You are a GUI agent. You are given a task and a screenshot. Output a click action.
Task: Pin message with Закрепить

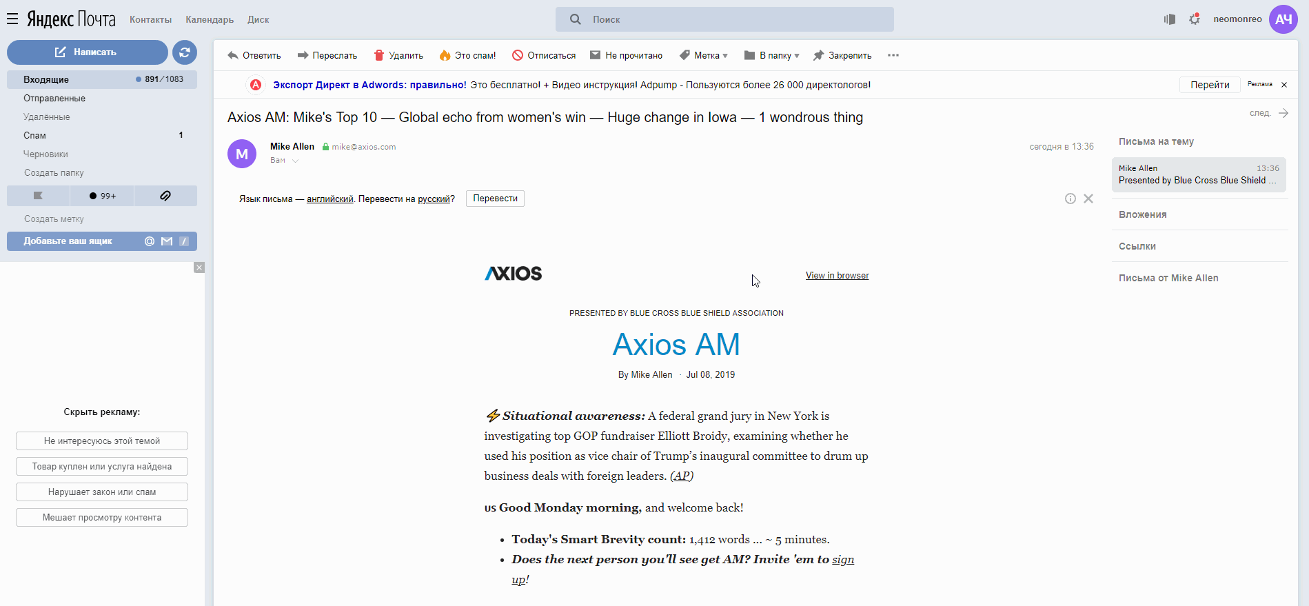[842, 55]
